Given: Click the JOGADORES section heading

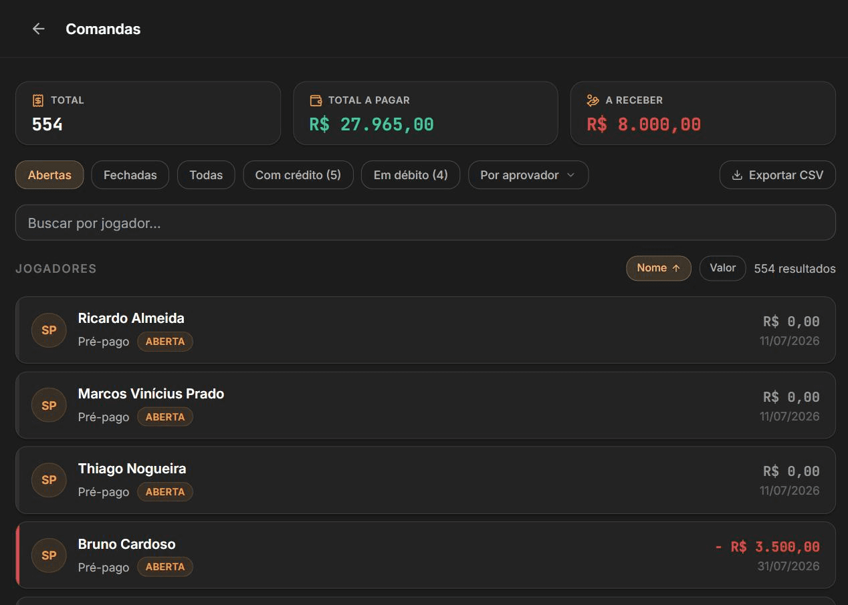Looking at the screenshot, I should [x=56, y=269].
